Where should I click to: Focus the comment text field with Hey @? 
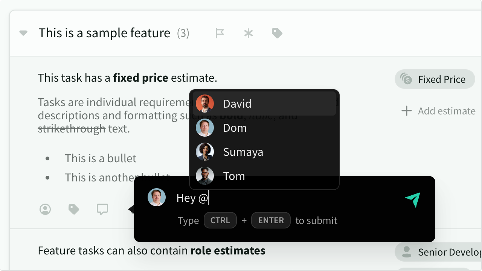286,198
